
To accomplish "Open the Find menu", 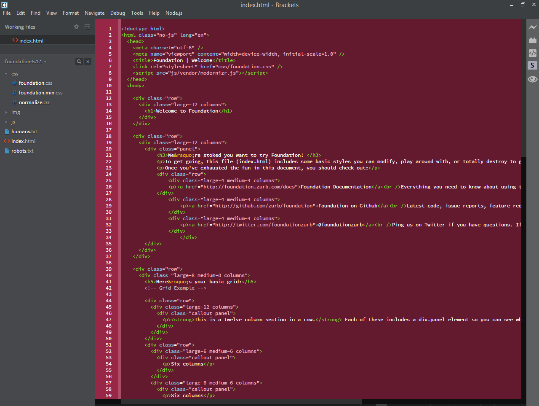I will [36, 13].
